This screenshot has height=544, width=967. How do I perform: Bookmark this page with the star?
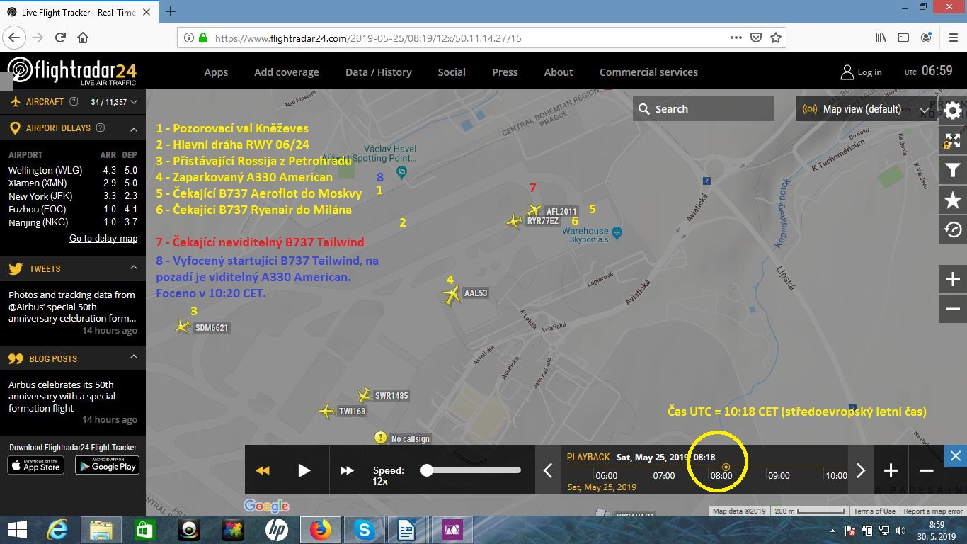point(776,38)
